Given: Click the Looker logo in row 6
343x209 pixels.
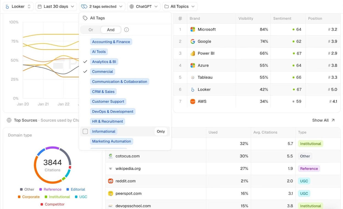Looking at the screenshot, I should click(193, 89).
